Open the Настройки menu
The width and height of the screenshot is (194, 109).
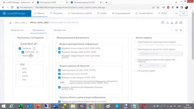pos(56,13)
